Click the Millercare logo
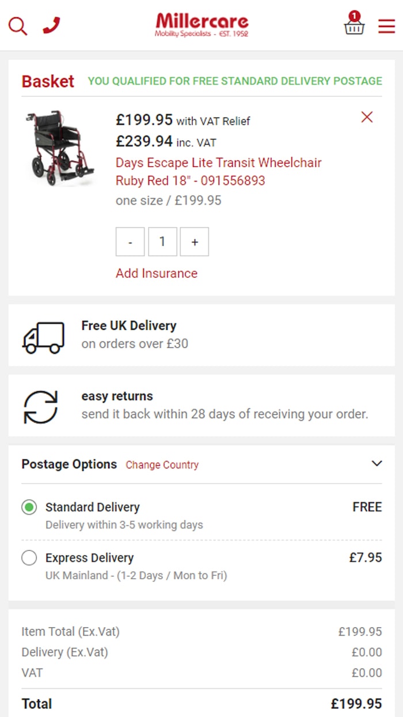The width and height of the screenshot is (403, 717). (x=201, y=25)
